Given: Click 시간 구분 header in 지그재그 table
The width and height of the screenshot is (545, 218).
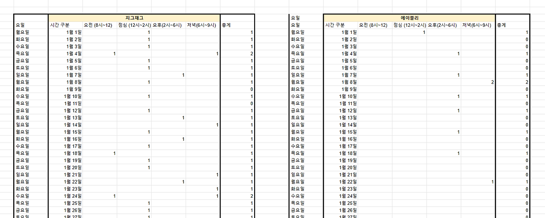Looking at the screenshot, I should tap(60, 25).
